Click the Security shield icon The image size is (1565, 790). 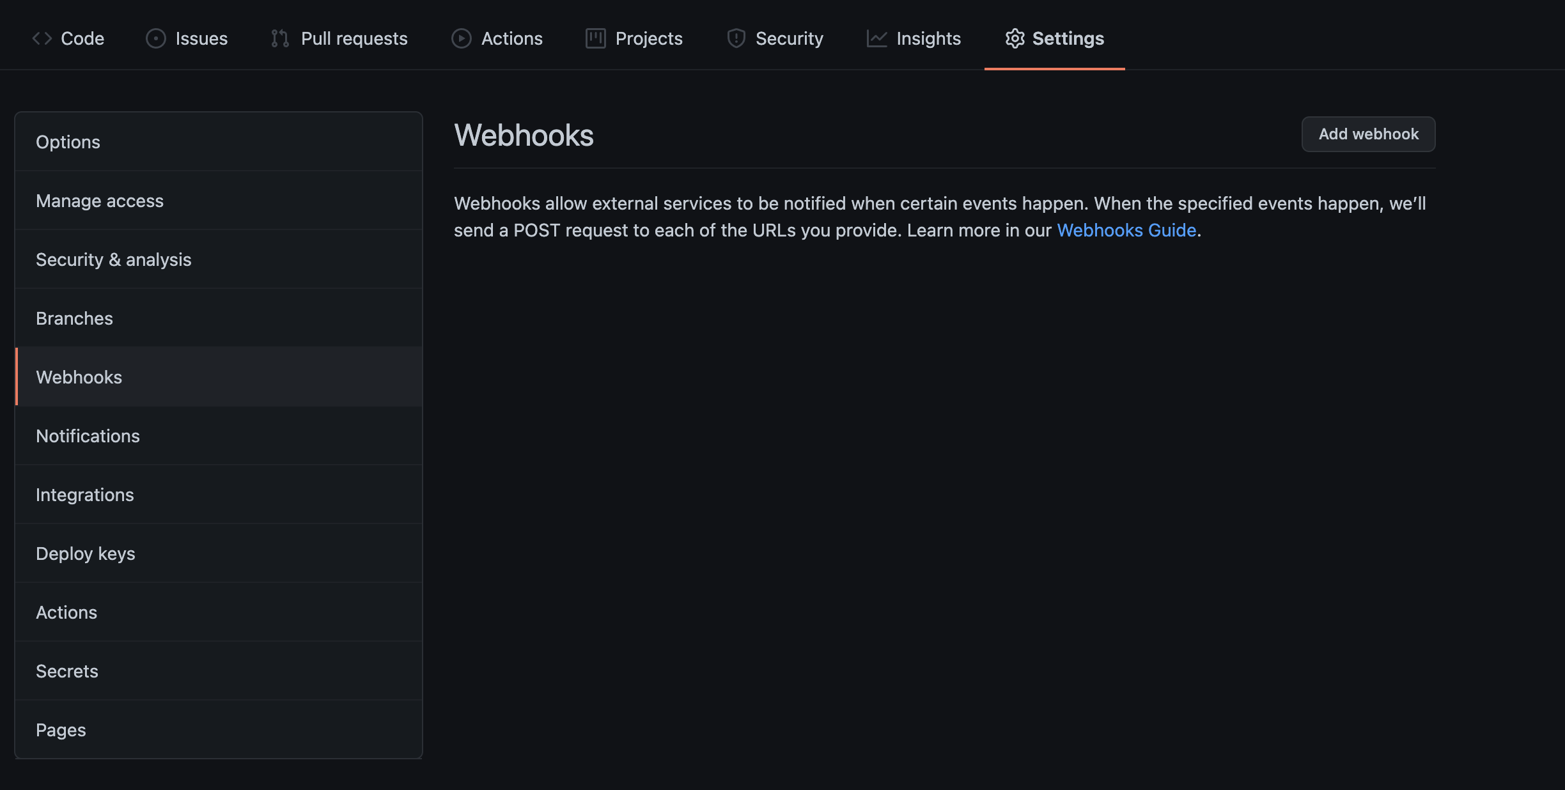(736, 38)
